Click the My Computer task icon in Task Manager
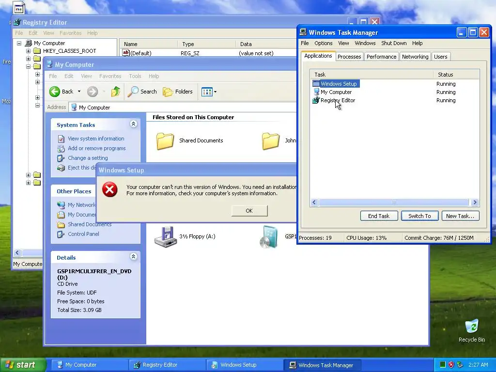 (x=316, y=92)
